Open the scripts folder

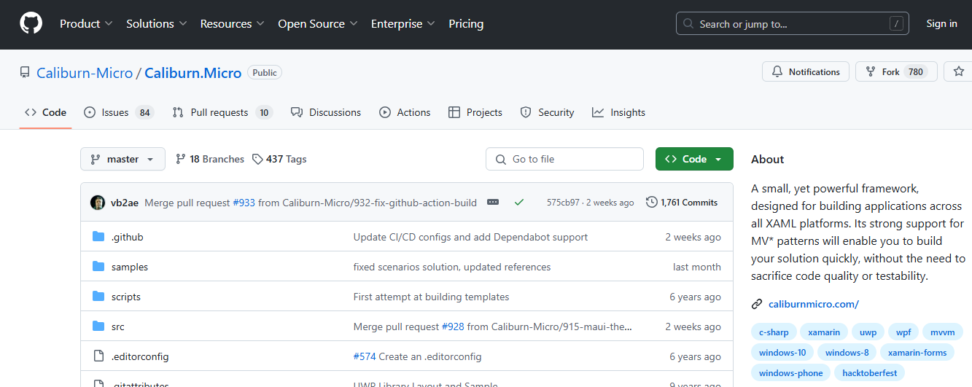click(126, 297)
